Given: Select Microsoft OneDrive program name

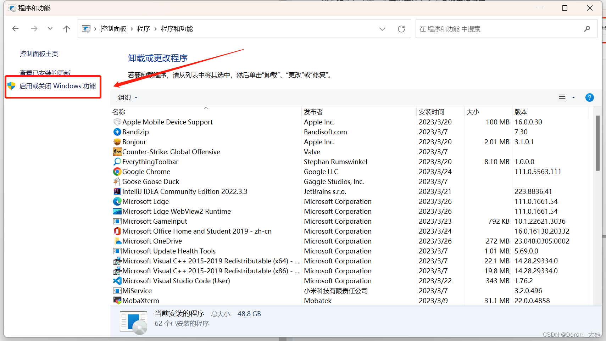Looking at the screenshot, I should (152, 241).
